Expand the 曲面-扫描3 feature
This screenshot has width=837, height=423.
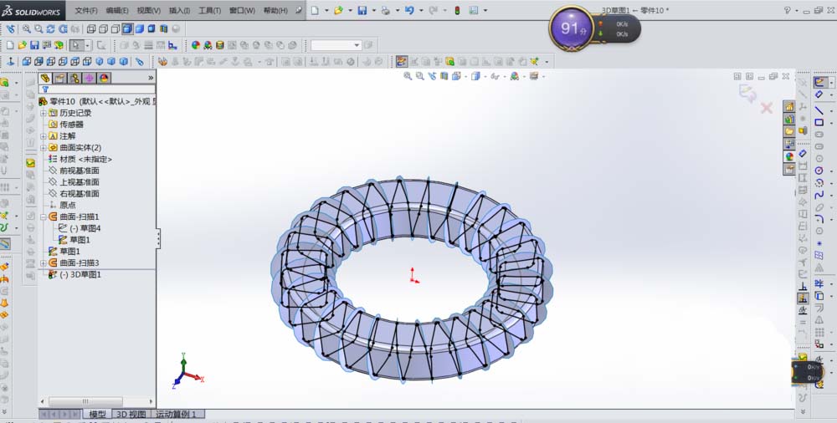point(44,263)
